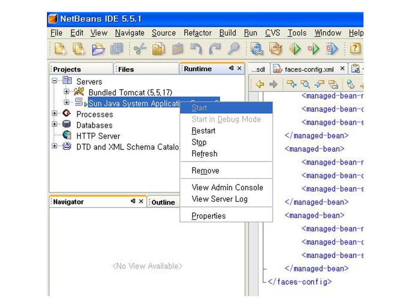Close the faces-config.xml editor tab
Screen dimensions: 410x308
pos(342,68)
